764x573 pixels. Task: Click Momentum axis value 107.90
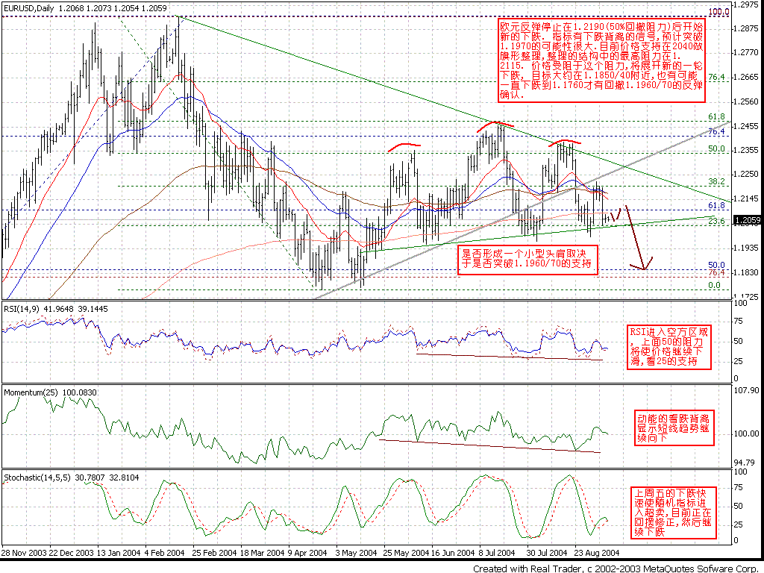click(x=748, y=390)
